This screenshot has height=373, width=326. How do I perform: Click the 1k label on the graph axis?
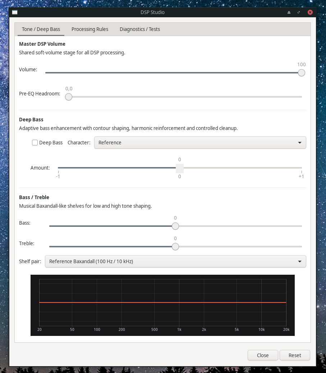click(x=179, y=329)
